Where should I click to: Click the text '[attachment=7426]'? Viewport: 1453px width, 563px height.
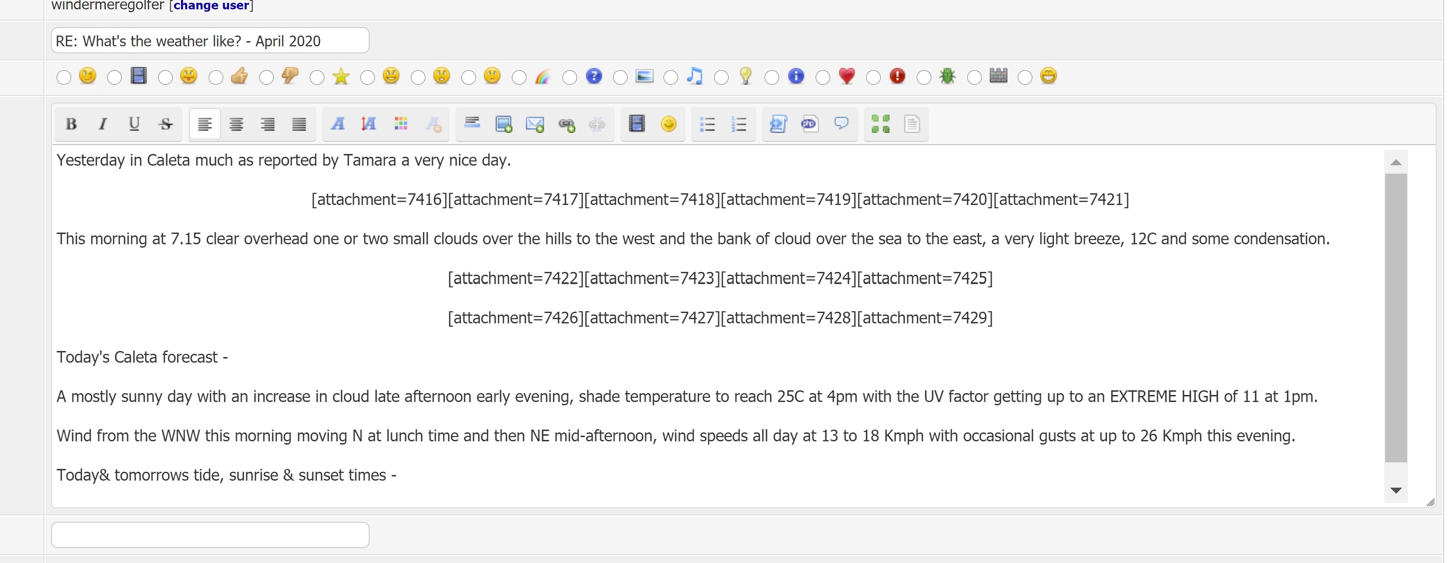(516, 318)
